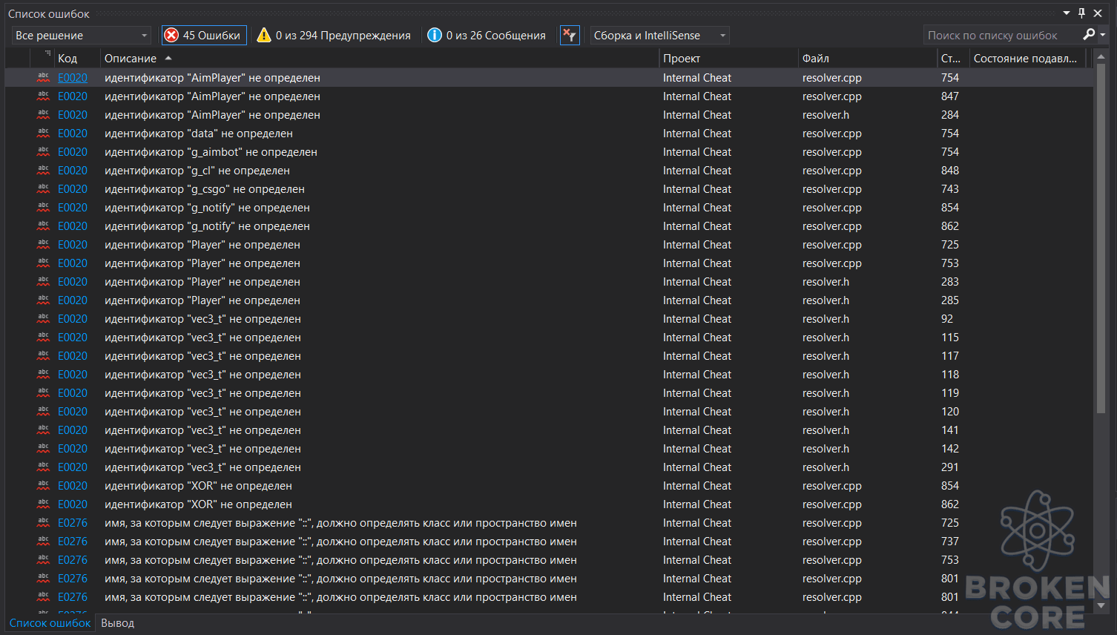The height and width of the screenshot is (635, 1117).
Task: Click IntelliSense icon of E0276 line 737 row
Action: pyautogui.click(x=43, y=541)
